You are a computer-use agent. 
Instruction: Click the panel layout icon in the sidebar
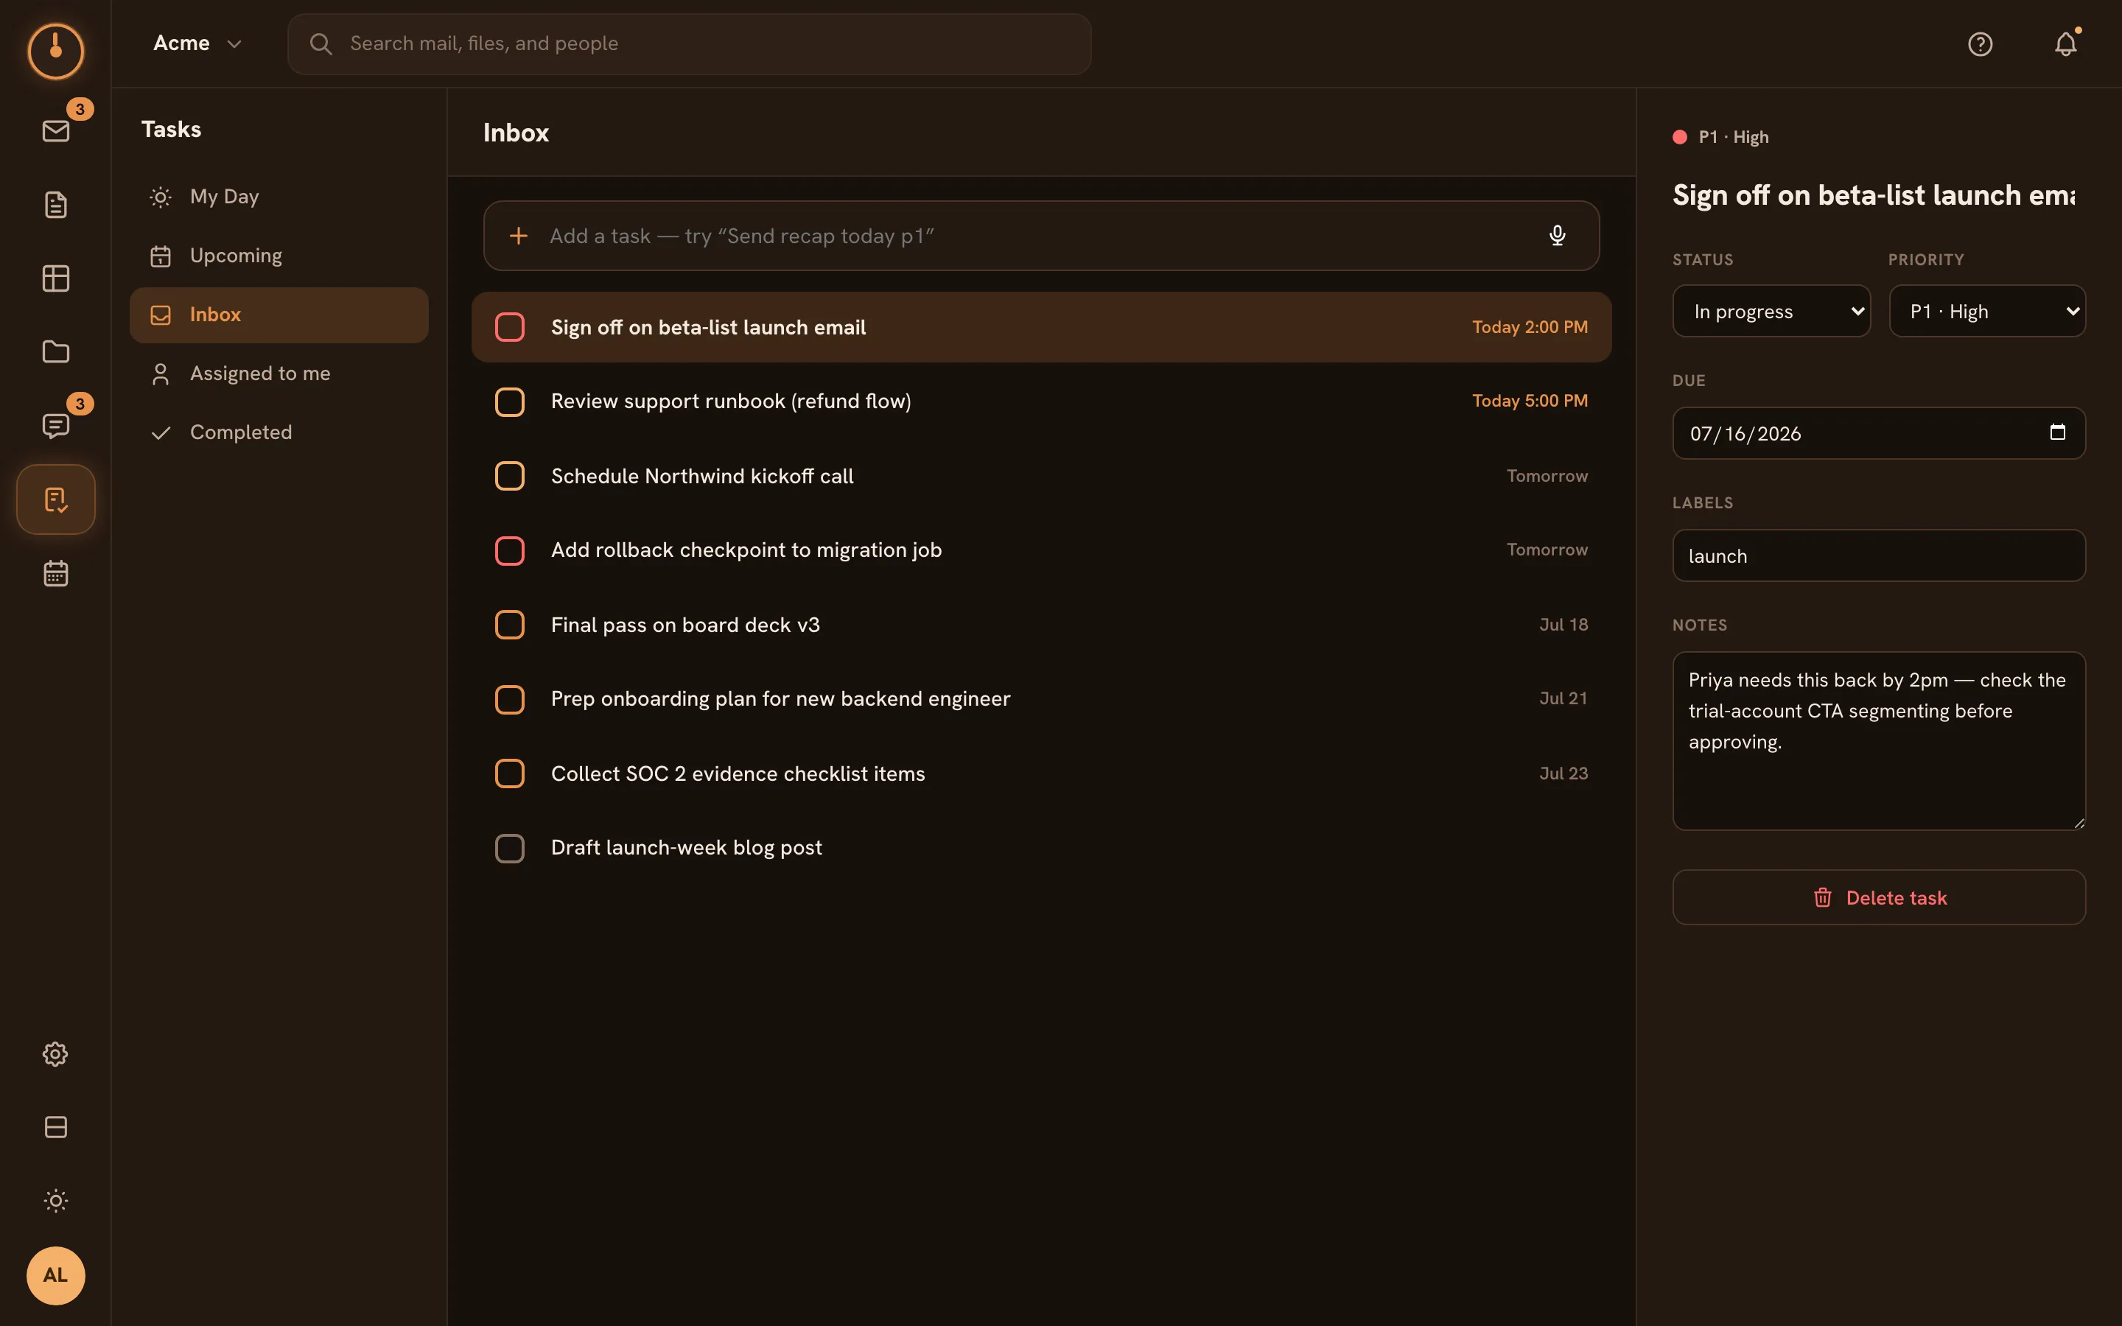(x=55, y=1127)
